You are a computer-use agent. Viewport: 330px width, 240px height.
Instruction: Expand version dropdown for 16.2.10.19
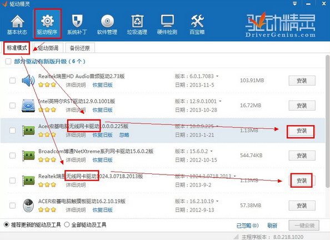[217, 201]
